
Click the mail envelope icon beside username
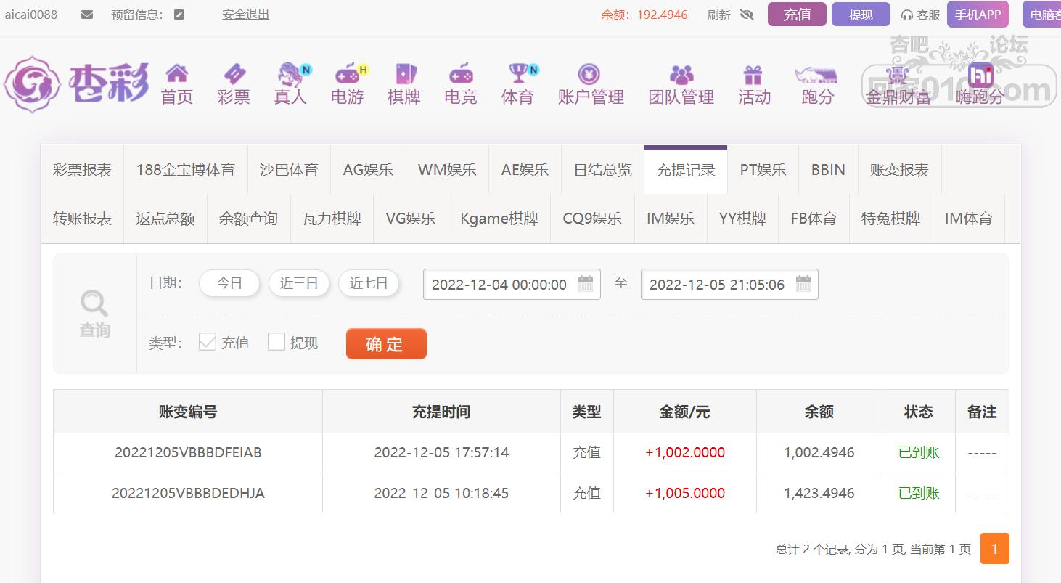click(87, 15)
